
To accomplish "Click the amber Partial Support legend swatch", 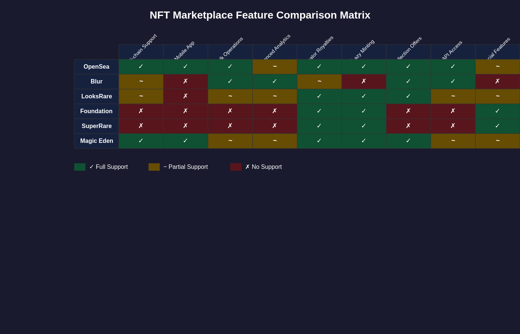I will click(x=154, y=167).
